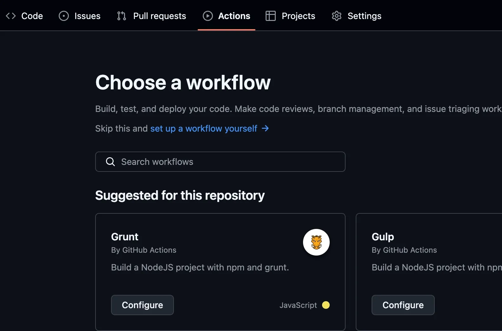Click the JavaScript yellow language dot
The image size is (502, 331).
tap(326, 305)
